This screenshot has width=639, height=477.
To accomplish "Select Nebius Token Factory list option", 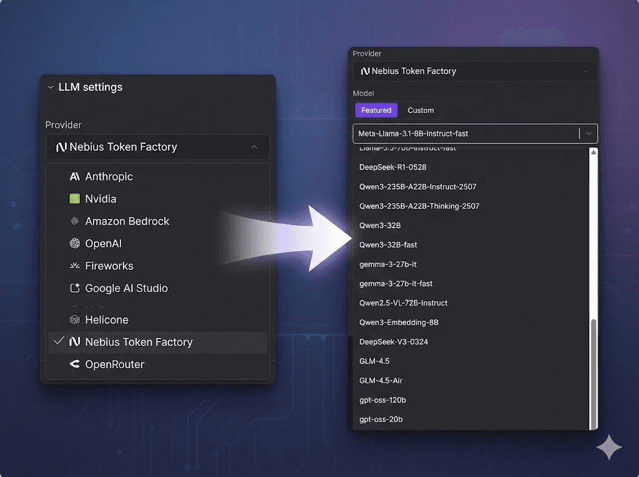I will coord(157,342).
